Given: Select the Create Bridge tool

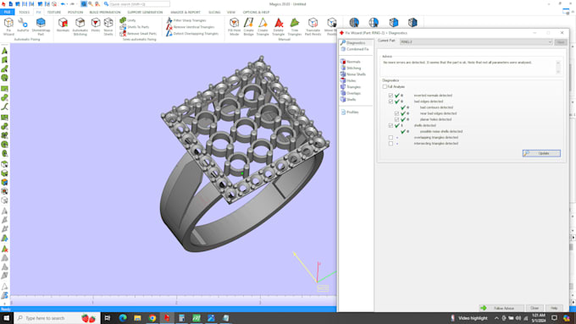Looking at the screenshot, I should pos(249,27).
